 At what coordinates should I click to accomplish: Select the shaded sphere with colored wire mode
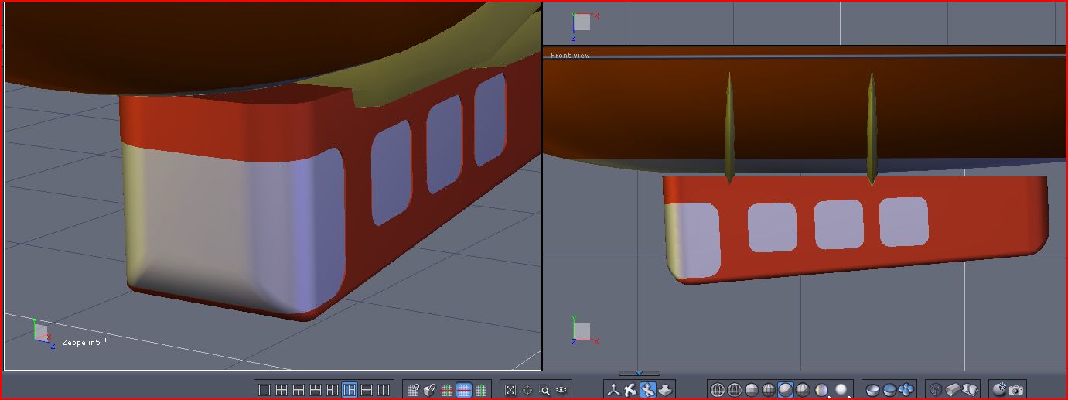coord(769,390)
